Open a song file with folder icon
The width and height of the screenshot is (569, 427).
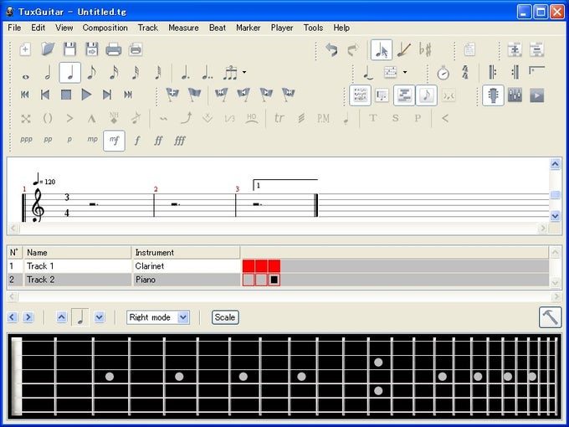click(48, 49)
